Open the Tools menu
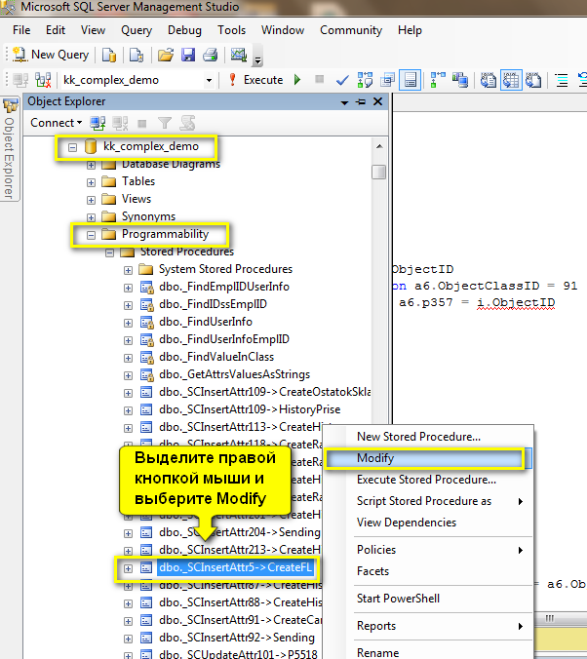Screen dimensions: 587x659 (x=231, y=30)
